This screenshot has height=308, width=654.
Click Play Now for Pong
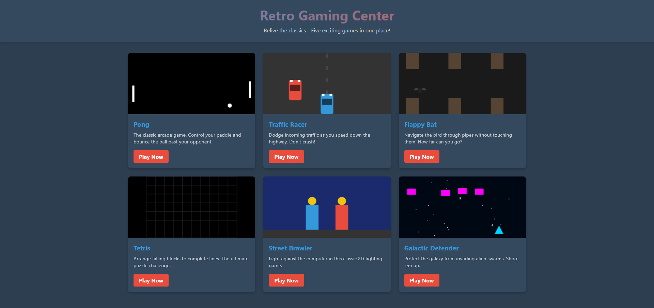click(151, 156)
